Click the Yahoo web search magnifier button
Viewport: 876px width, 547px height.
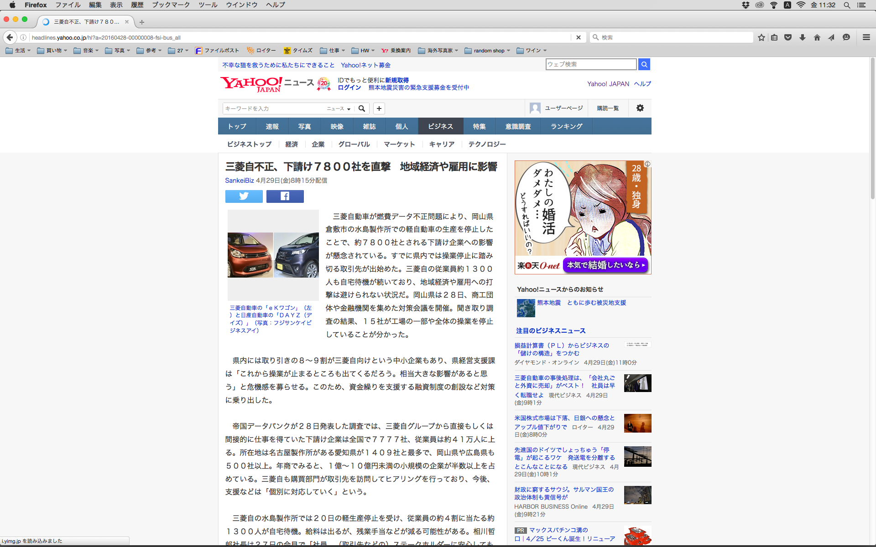pyautogui.click(x=644, y=64)
